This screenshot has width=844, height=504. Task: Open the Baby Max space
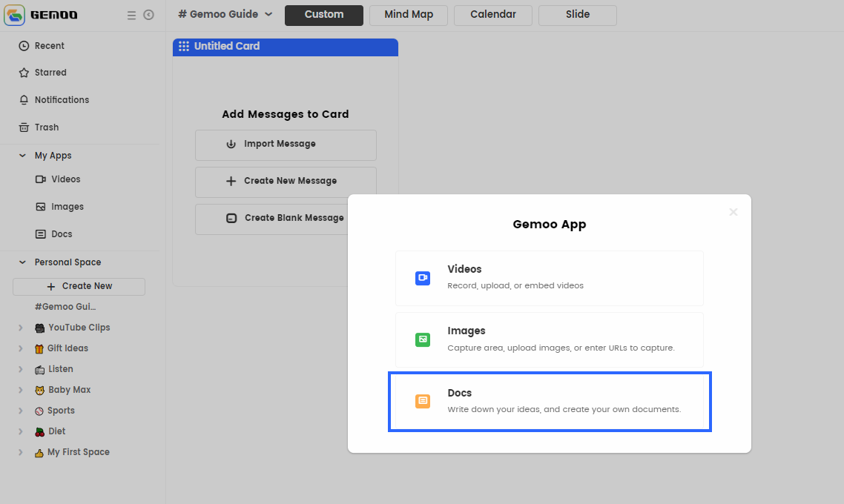click(x=70, y=390)
